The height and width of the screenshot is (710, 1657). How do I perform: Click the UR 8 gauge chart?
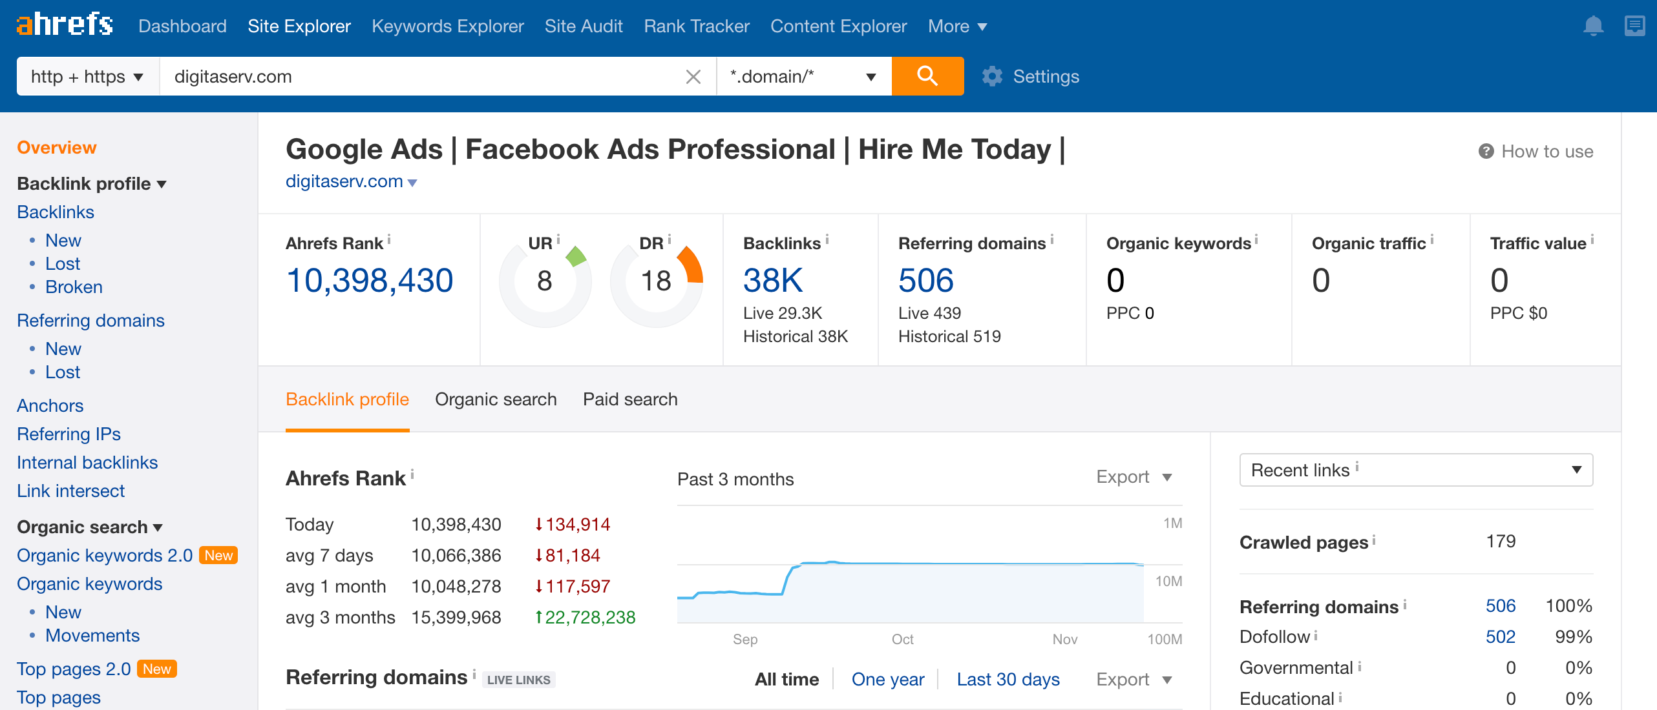pos(545,281)
